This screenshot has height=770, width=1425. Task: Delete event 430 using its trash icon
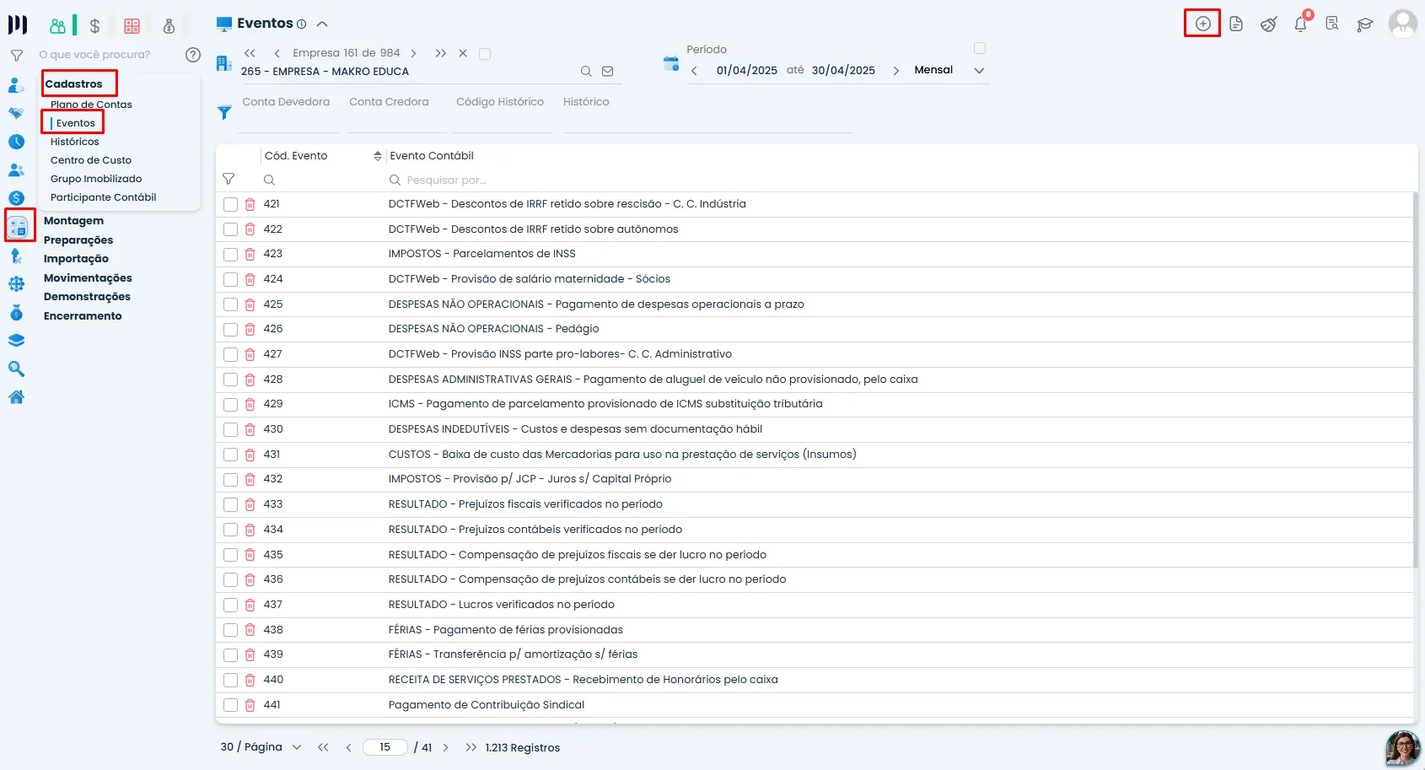point(250,429)
